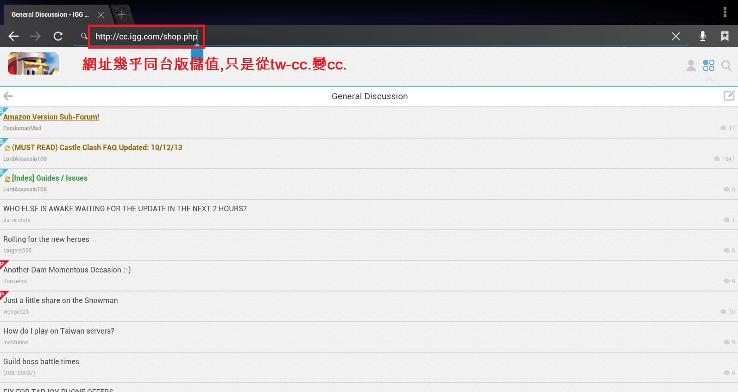Image resolution: width=738 pixels, height=392 pixels.
Task: Go back using forum left arrow
Action: pos(8,96)
